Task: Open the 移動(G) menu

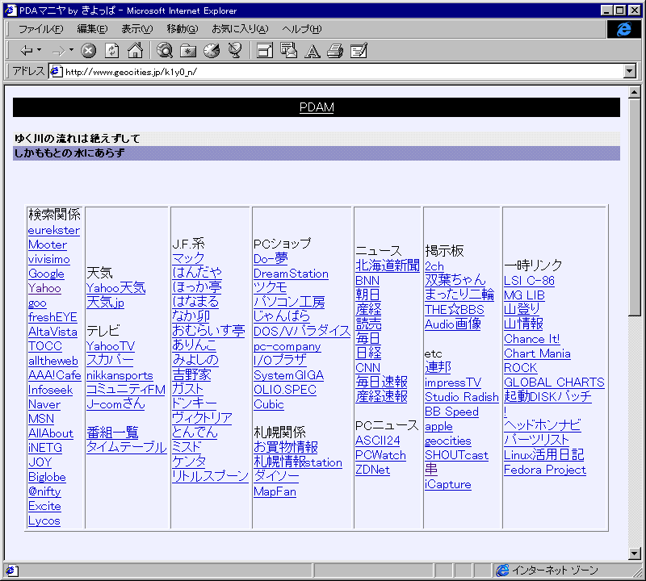Action: 182,29
